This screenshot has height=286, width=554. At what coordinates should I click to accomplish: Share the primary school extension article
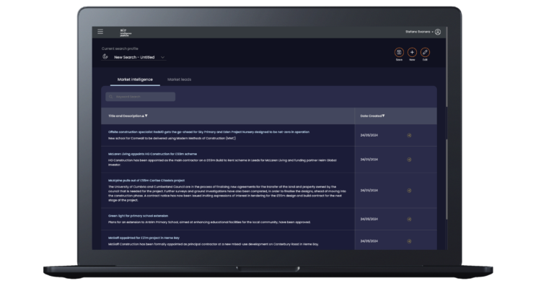(x=409, y=219)
